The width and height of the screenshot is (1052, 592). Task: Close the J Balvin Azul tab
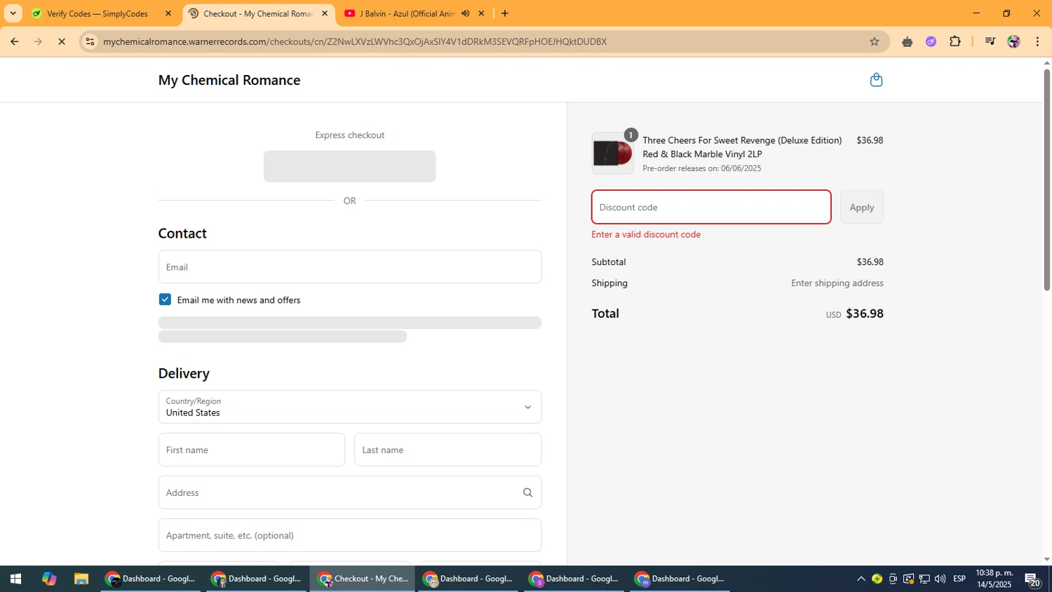click(481, 13)
